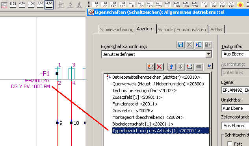This screenshot has width=249, height=146.
Task: Move the property up with the blue arrow
Action: pyautogui.click(x=171, y=67)
